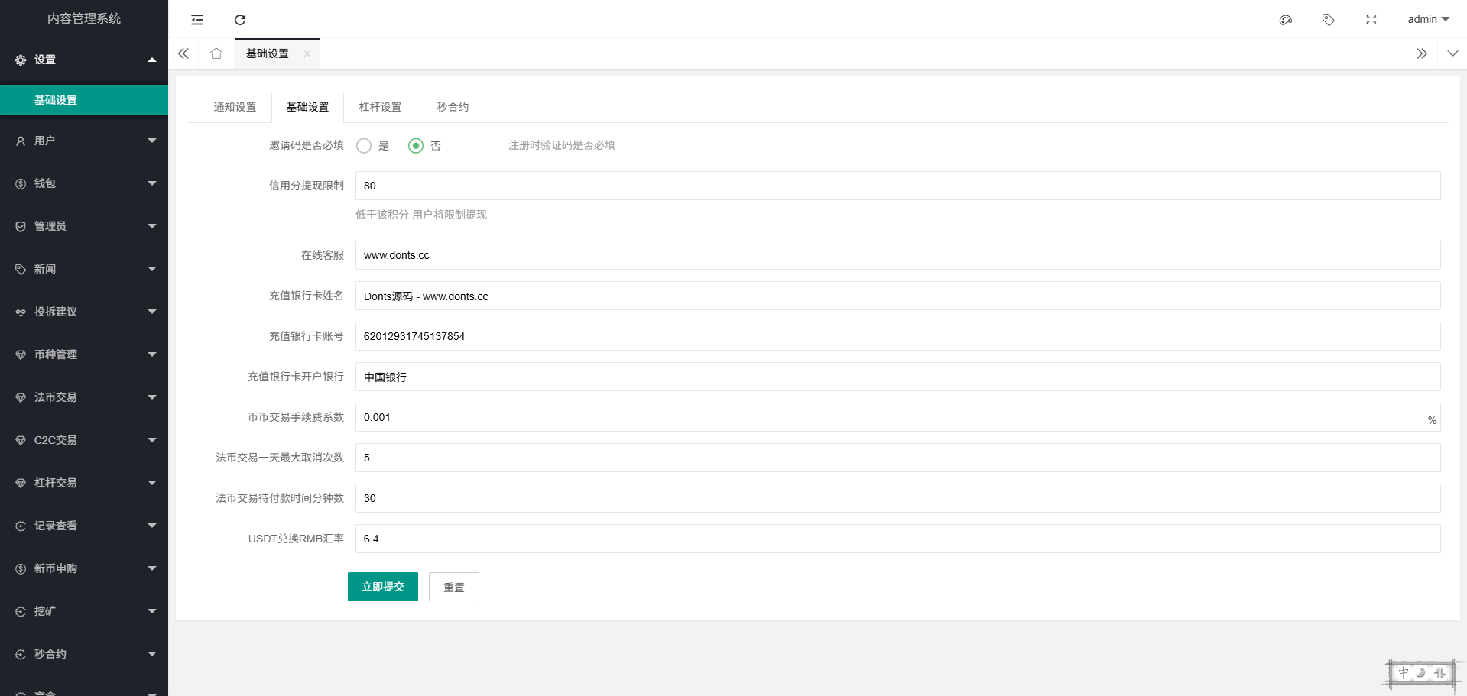The image size is (1467, 696).
Task: Open the theme palette icon
Action: [x=1285, y=20]
